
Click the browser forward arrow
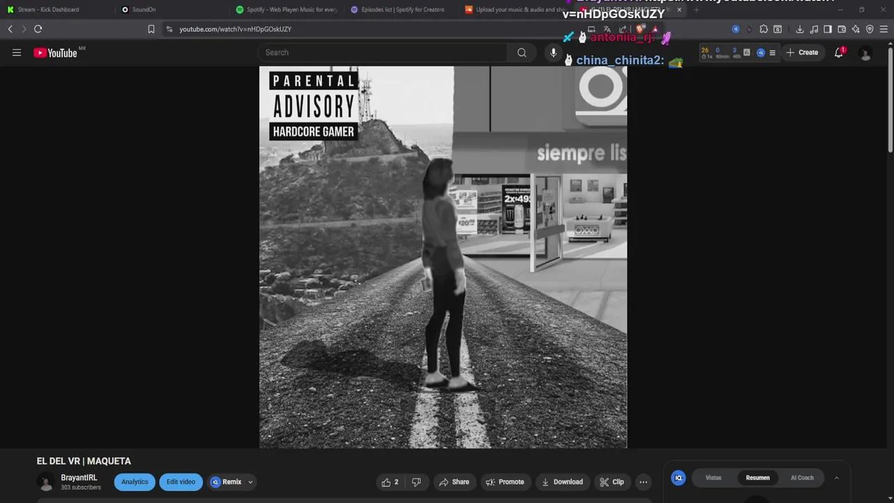pos(24,29)
